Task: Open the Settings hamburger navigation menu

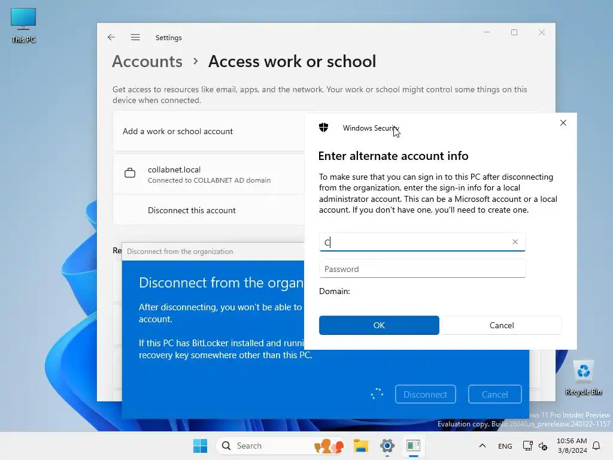Action: (x=135, y=37)
